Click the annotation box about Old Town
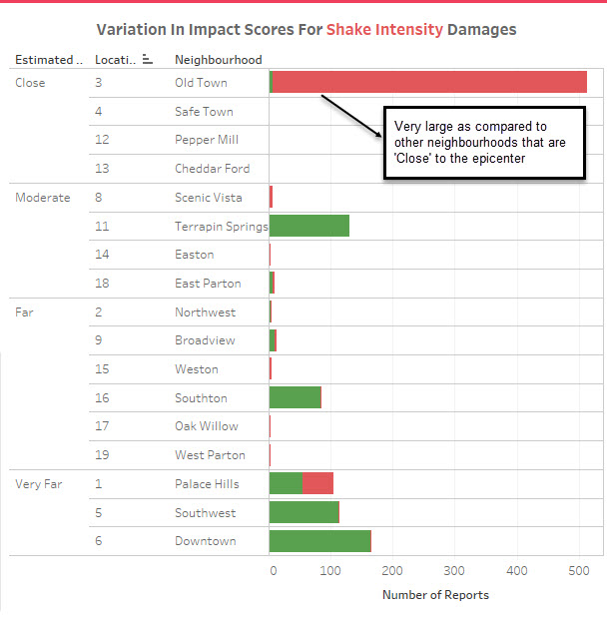This screenshot has width=607, height=622. coord(484,143)
